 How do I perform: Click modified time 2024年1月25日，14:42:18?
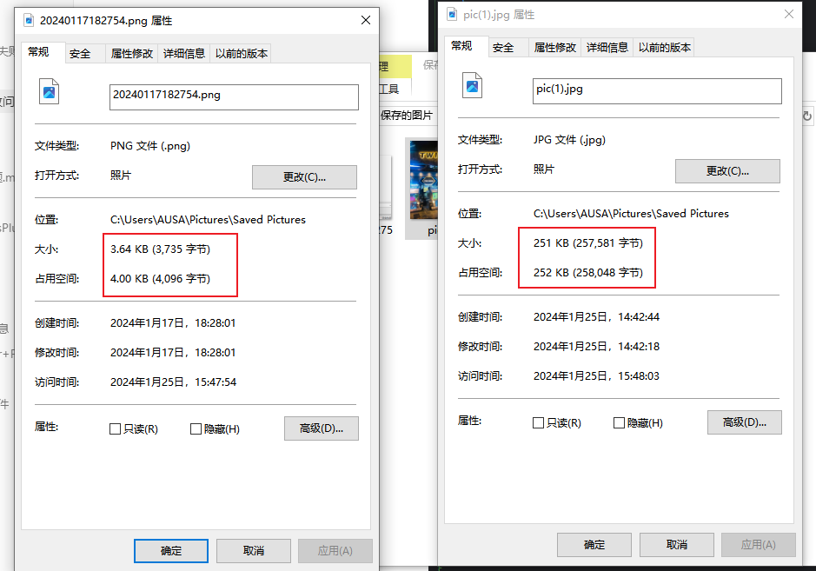[x=596, y=347]
